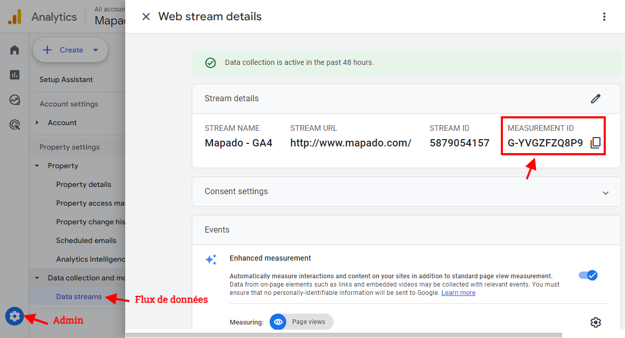Open enhanced measurement settings gear

(595, 322)
